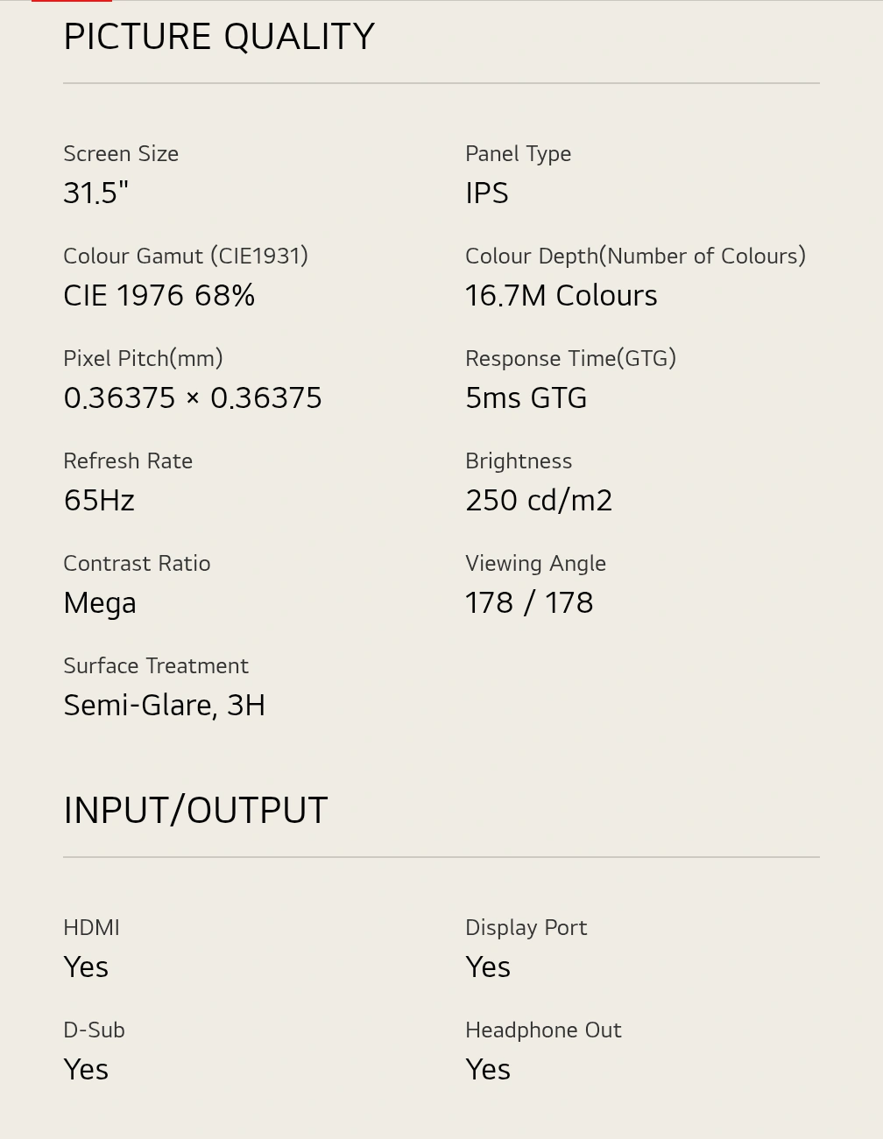The height and width of the screenshot is (1139, 883).
Task: Click the Yes value under HDMI
Action: [x=86, y=967]
